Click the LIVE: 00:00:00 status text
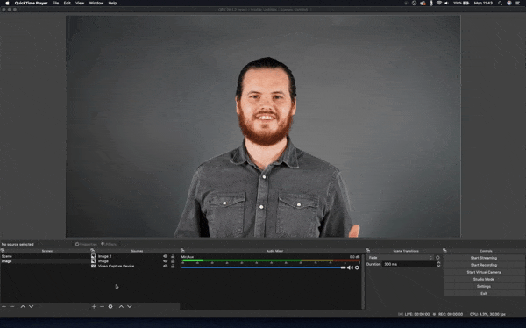 [417, 314]
